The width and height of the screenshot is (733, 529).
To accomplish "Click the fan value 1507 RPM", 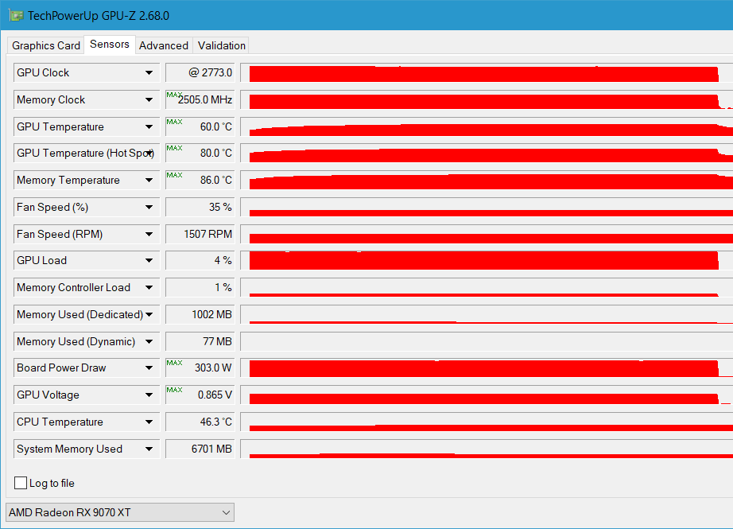I will (x=200, y=235).
